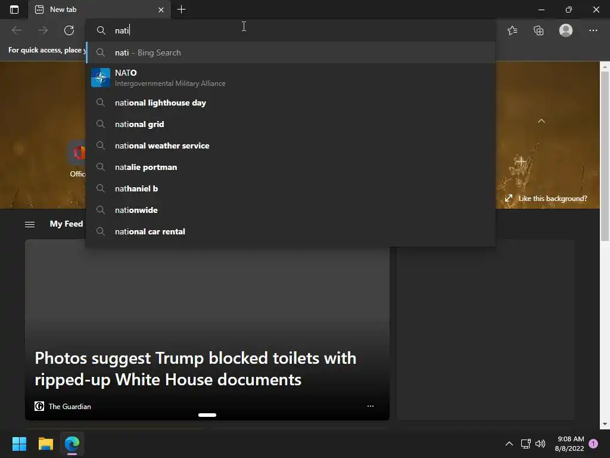This screenshot has width=610, height=458.
Task: Click the news carousel indicator bar
Action: [x=207, y=415]
